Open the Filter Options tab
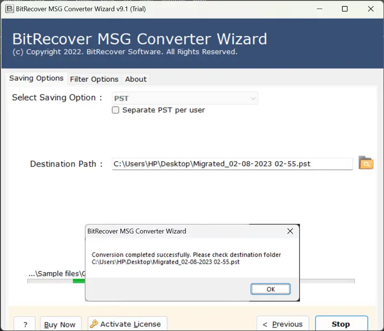Screen dimensions: 384x331 pos(94,79)
